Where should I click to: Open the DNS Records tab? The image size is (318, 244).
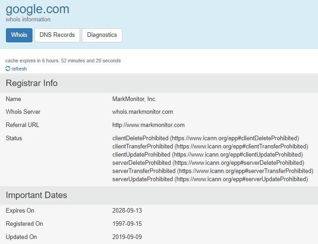pyautogui.click(x=57, y=35)
